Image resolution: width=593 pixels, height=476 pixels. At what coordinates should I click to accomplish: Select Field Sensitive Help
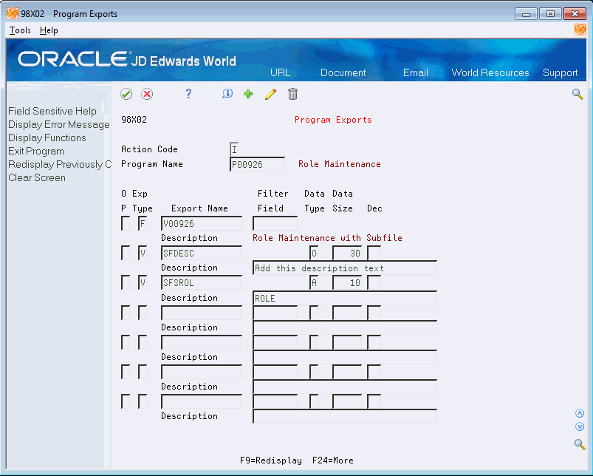pos(52,112)
